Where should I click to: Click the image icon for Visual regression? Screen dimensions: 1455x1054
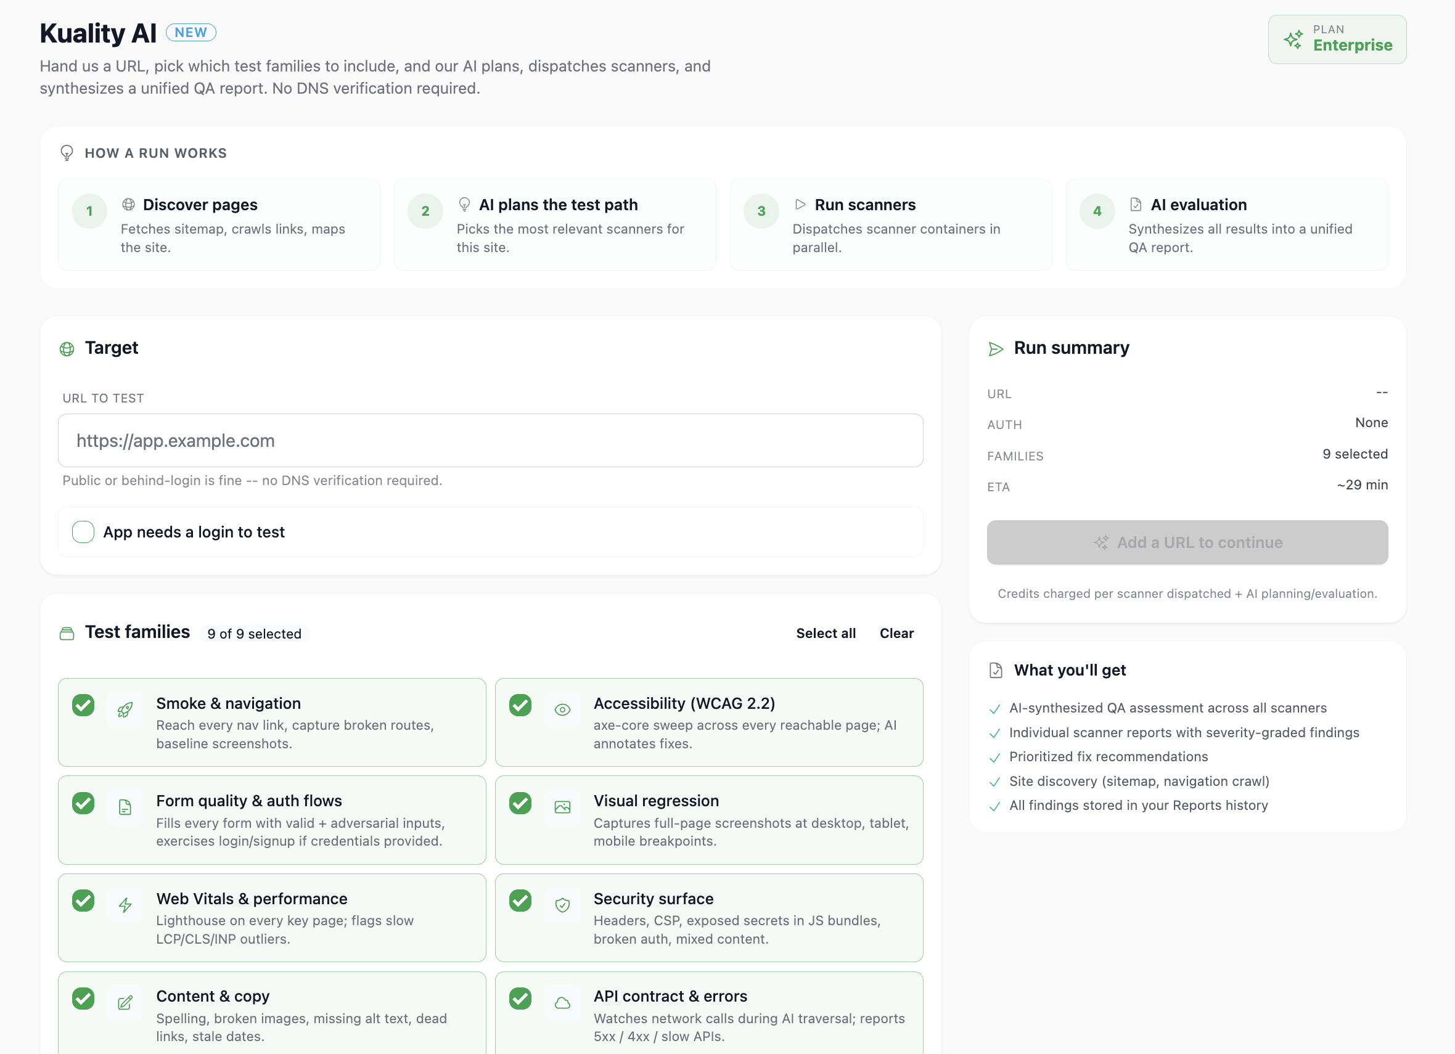click(x=563, y=807)
